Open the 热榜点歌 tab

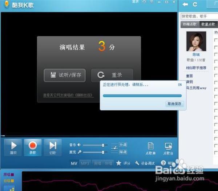[x=190, y=24]
